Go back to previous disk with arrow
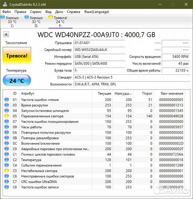The image size is (193, 199). 6,34
